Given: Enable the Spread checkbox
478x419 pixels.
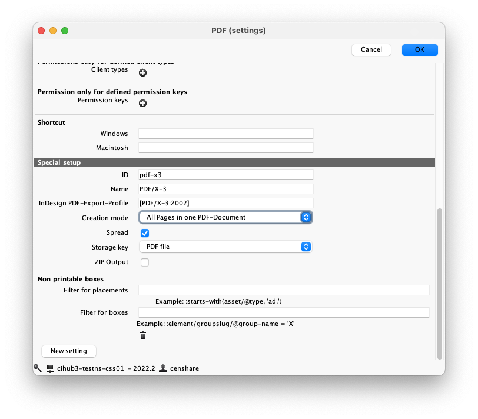Looking at the screenshot, I should pos(144,233).
